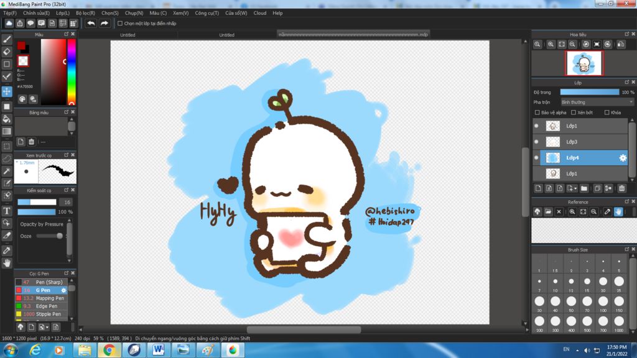
Task: Undock the Brush Size panel
Action: pyautogui.click(x=626, y=249)
